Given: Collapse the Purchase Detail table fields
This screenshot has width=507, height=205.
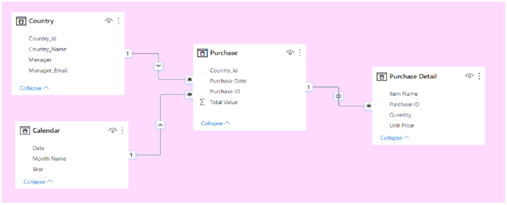Looking at the screenshot, I should 395,138.
